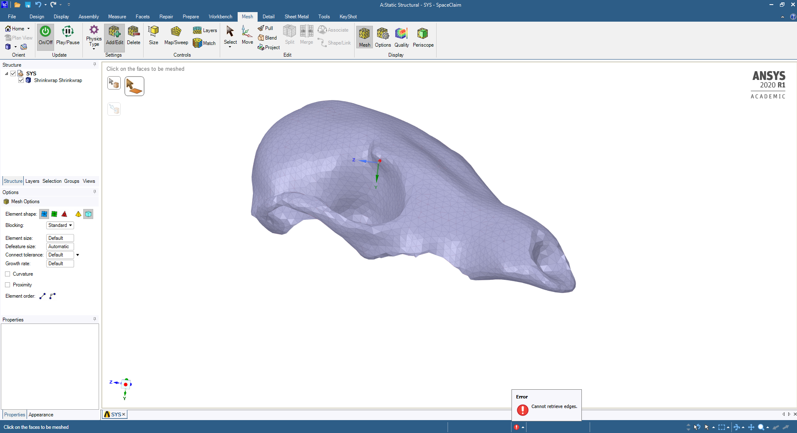Image resolution: width=797 pixels, height=433 pixels.
Task: Switch to the Sheet Metal ribbon tab
Action: click(296, 17)
